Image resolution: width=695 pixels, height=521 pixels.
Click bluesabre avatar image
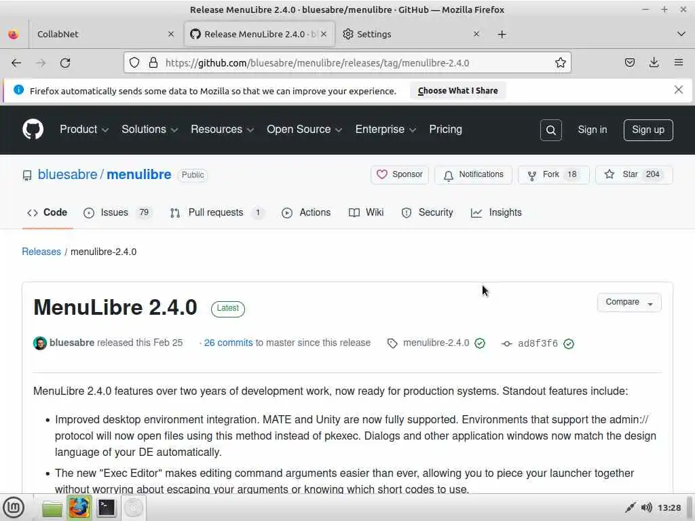pyautogui.click(x=40, y=343)
